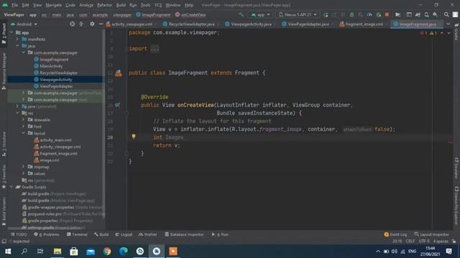460x258 pixels.
Task: Expand the values folder
Action: (23, 173)
